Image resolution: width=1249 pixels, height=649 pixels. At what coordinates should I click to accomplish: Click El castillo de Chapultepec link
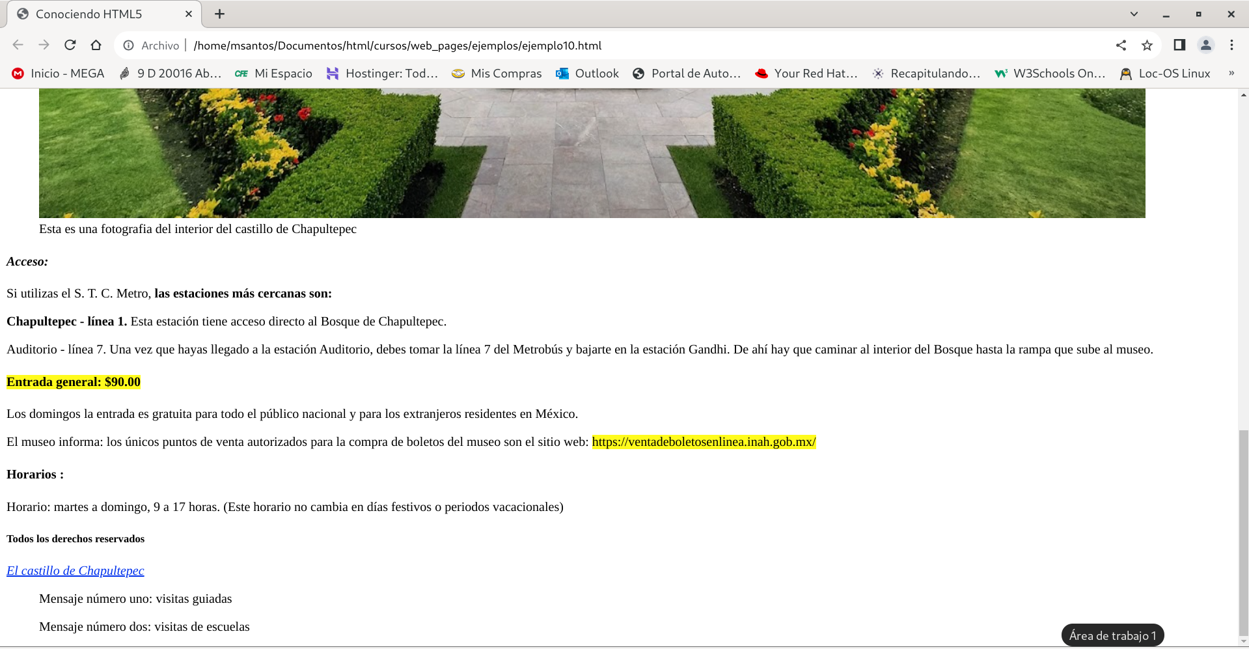pyautogui.click(x=75, y=571)
